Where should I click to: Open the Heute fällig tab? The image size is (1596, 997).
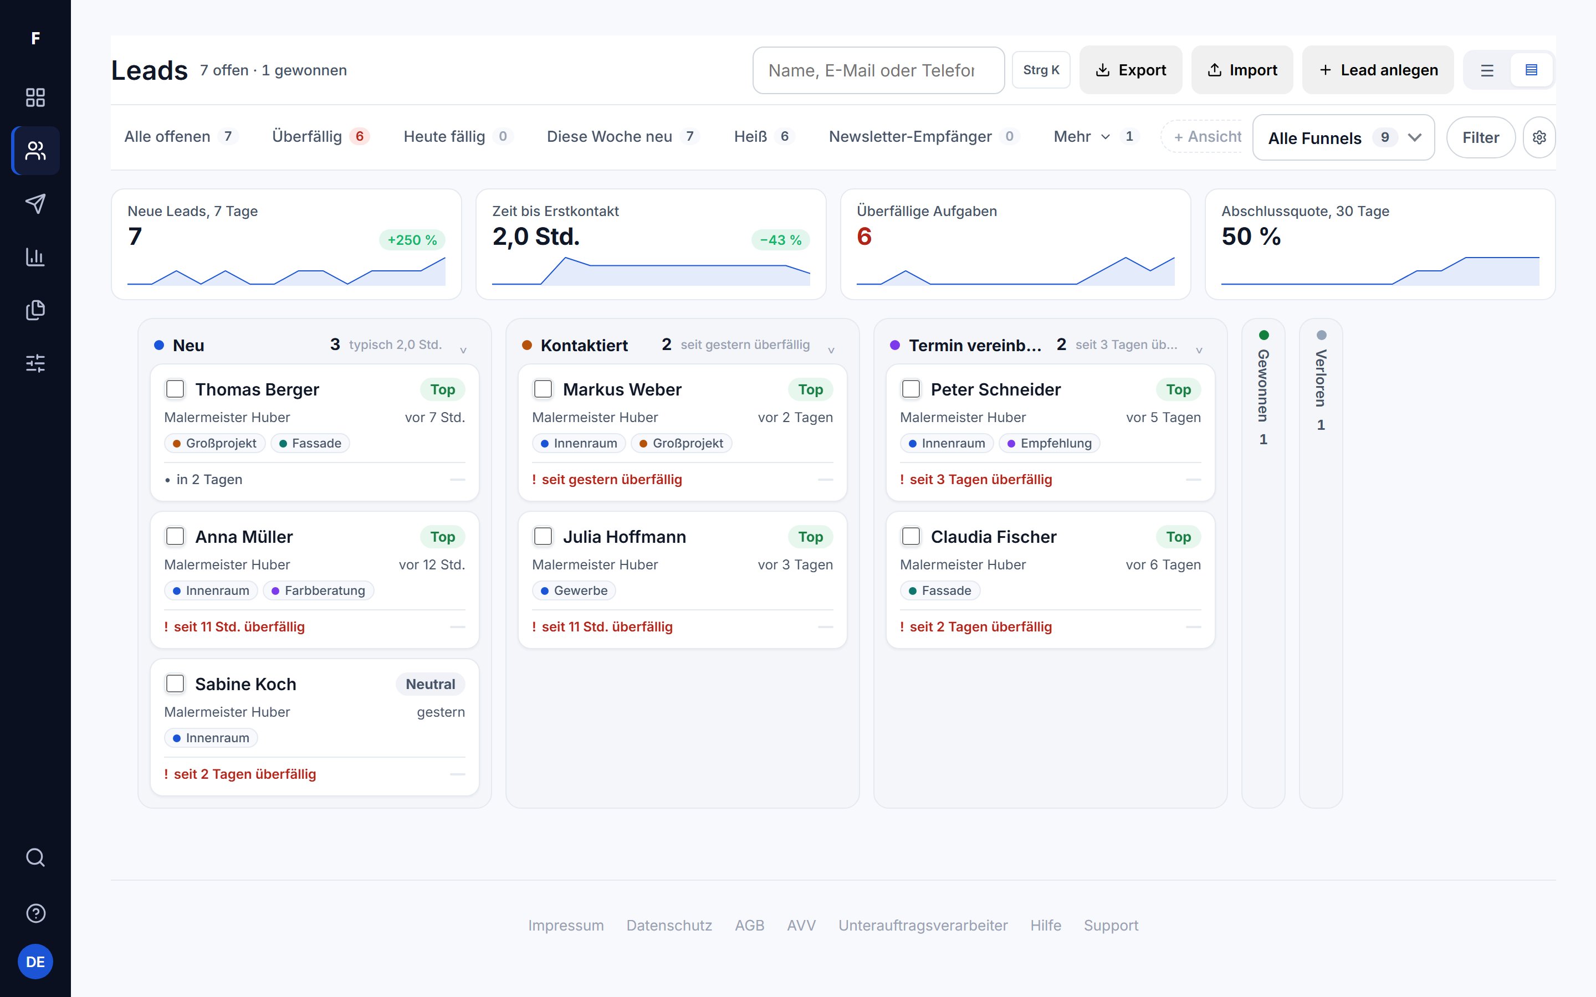458,136
